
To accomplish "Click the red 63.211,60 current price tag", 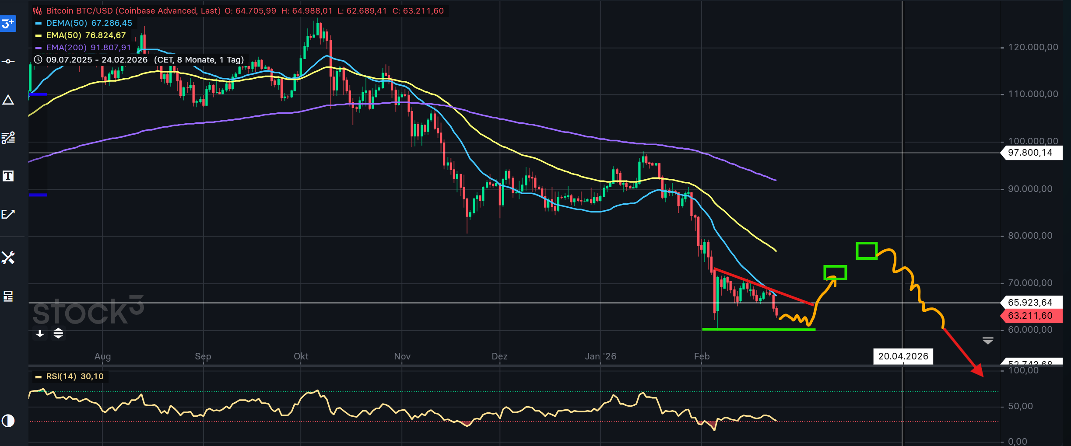I will click(1030, 316).
